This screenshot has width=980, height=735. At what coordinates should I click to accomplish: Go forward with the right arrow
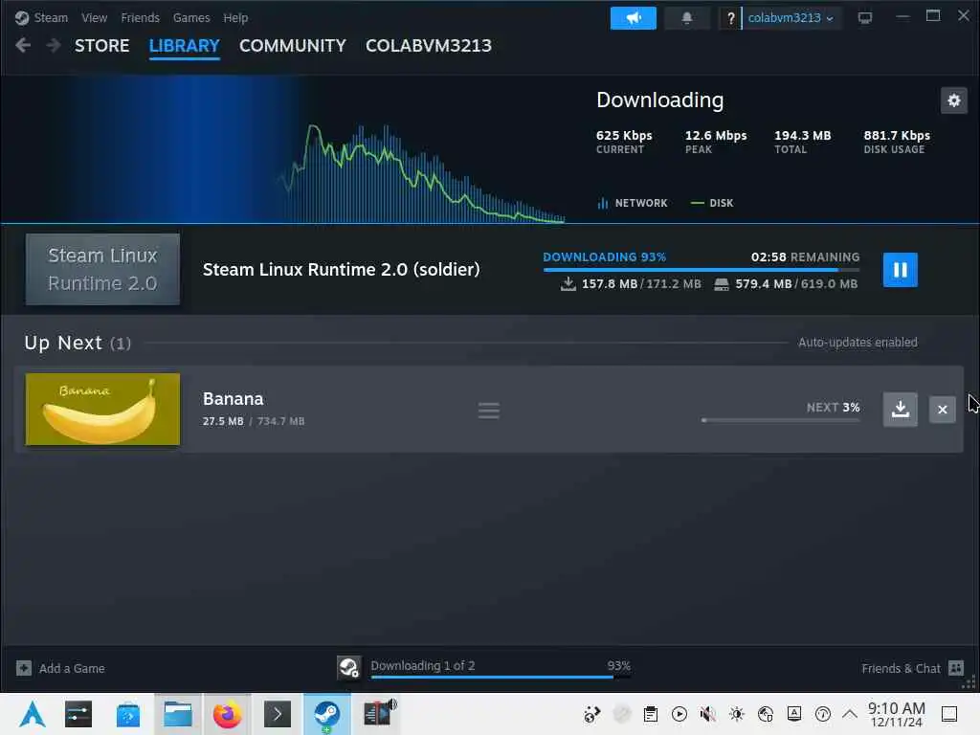click(x=54, y=45)
